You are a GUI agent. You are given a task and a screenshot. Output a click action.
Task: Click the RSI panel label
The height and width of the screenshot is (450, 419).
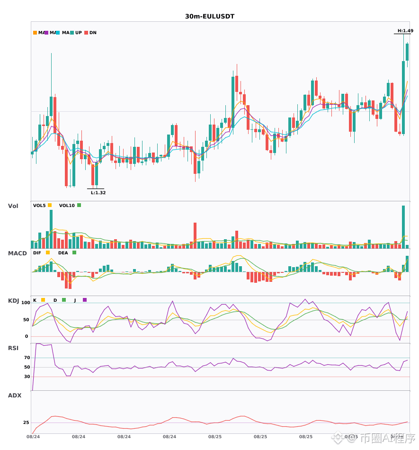(13, 348)
